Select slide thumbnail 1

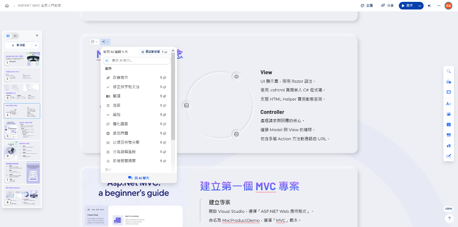point(22,59)
